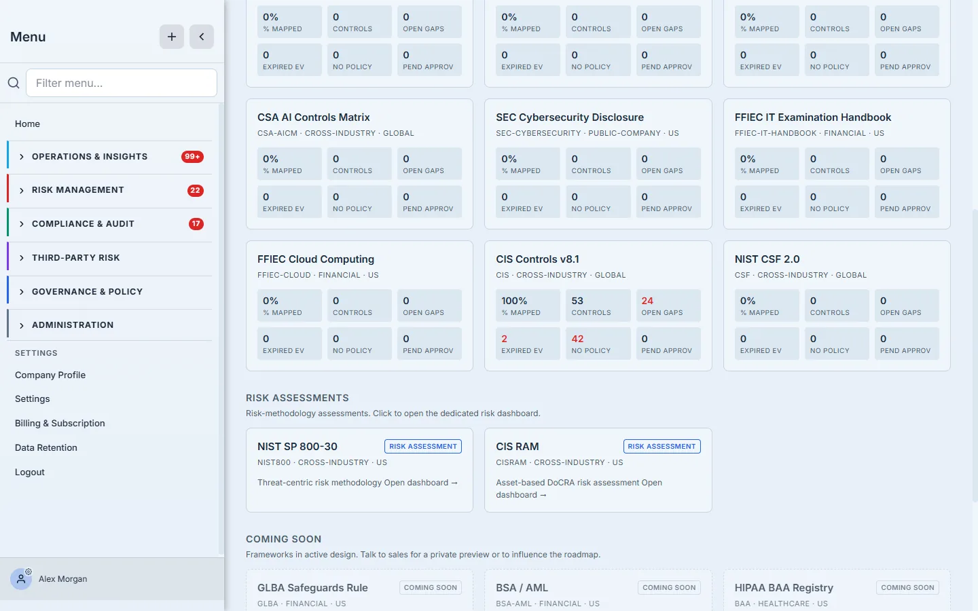978x611 pixels.
Task: Open CIS RAM risk dashboard
Action: click(x=598, y=470)
